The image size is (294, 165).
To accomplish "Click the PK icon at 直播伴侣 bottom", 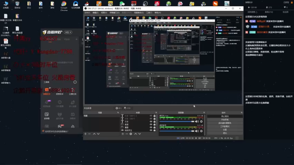I will click(x=60, y=126).
